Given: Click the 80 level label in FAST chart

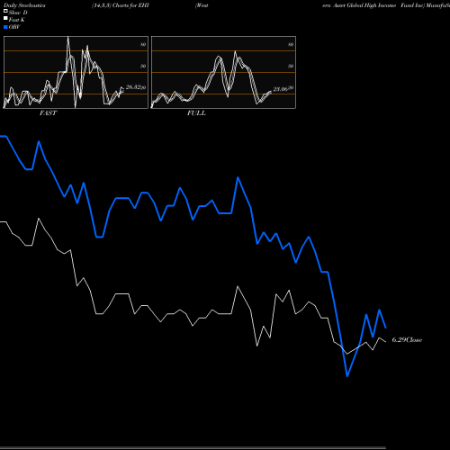Looking at the screenshot, I should point(143,44).
